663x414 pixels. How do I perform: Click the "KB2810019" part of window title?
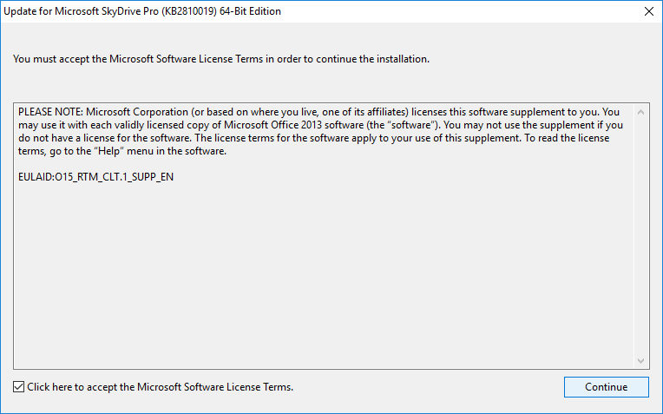tap(188, 12)
